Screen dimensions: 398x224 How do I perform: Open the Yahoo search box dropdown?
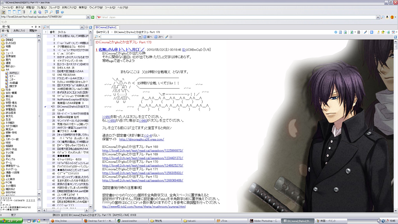point(378,17)
